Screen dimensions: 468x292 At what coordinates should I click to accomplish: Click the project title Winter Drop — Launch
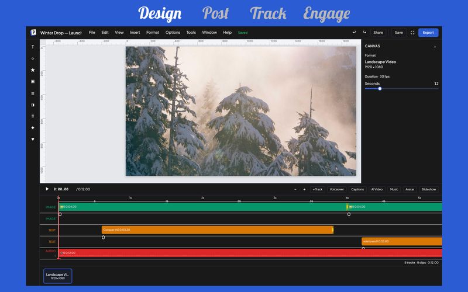click(61, 33)
